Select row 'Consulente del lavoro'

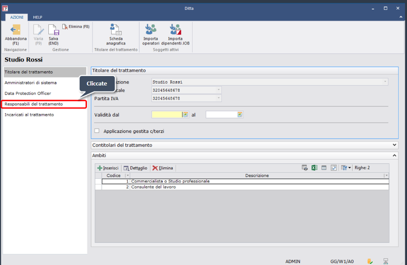tap(245, 187)
